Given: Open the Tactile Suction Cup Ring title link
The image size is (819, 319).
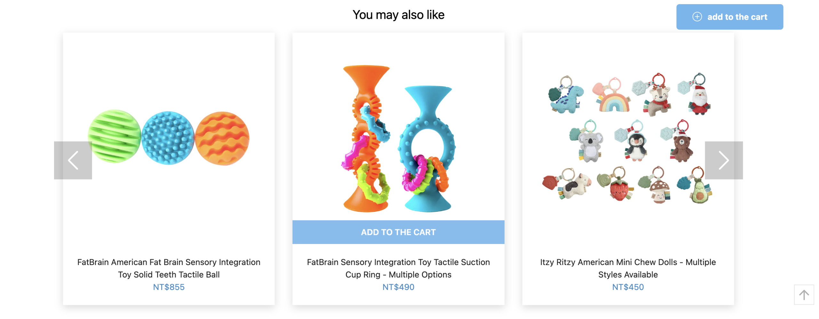Looking at the screenshot, I should coord(398,268).
